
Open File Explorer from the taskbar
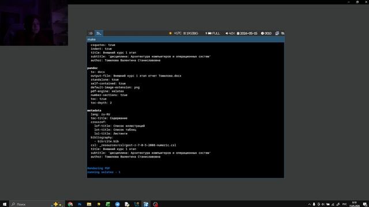(89, 204)
